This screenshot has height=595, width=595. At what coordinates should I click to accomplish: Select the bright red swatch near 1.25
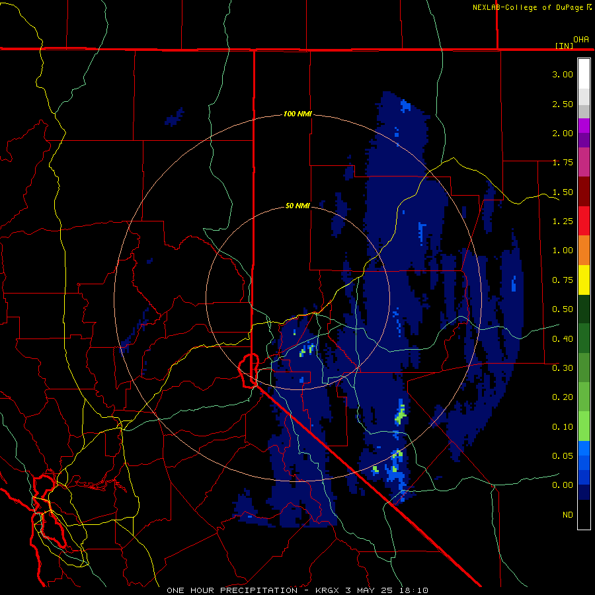(584, 221)
